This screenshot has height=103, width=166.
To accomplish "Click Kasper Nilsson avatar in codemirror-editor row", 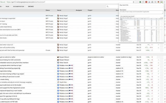I will tap(58, 57).
